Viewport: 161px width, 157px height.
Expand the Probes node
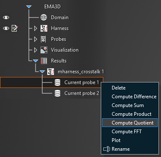tap(36, 39)
